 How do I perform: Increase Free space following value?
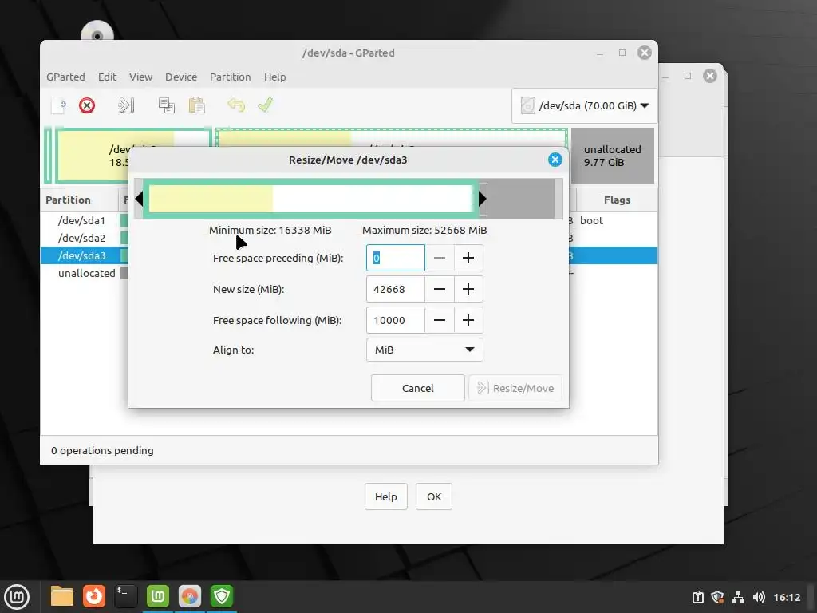pos(468,320)
